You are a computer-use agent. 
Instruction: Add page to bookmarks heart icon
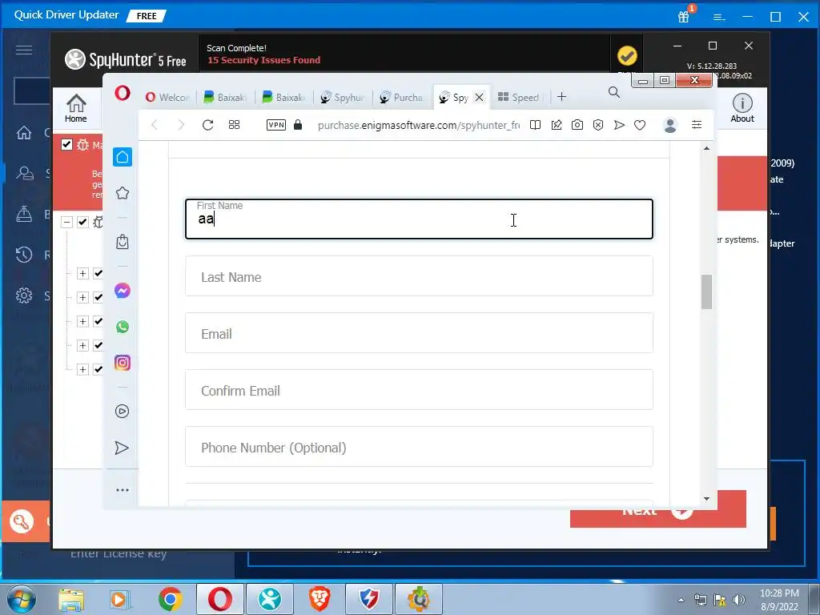pyautogui.click(x=640, y=125)
